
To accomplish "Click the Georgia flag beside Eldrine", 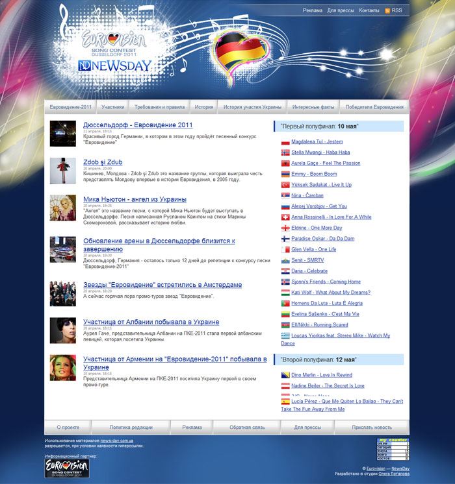I will click(x=285, y=228).
